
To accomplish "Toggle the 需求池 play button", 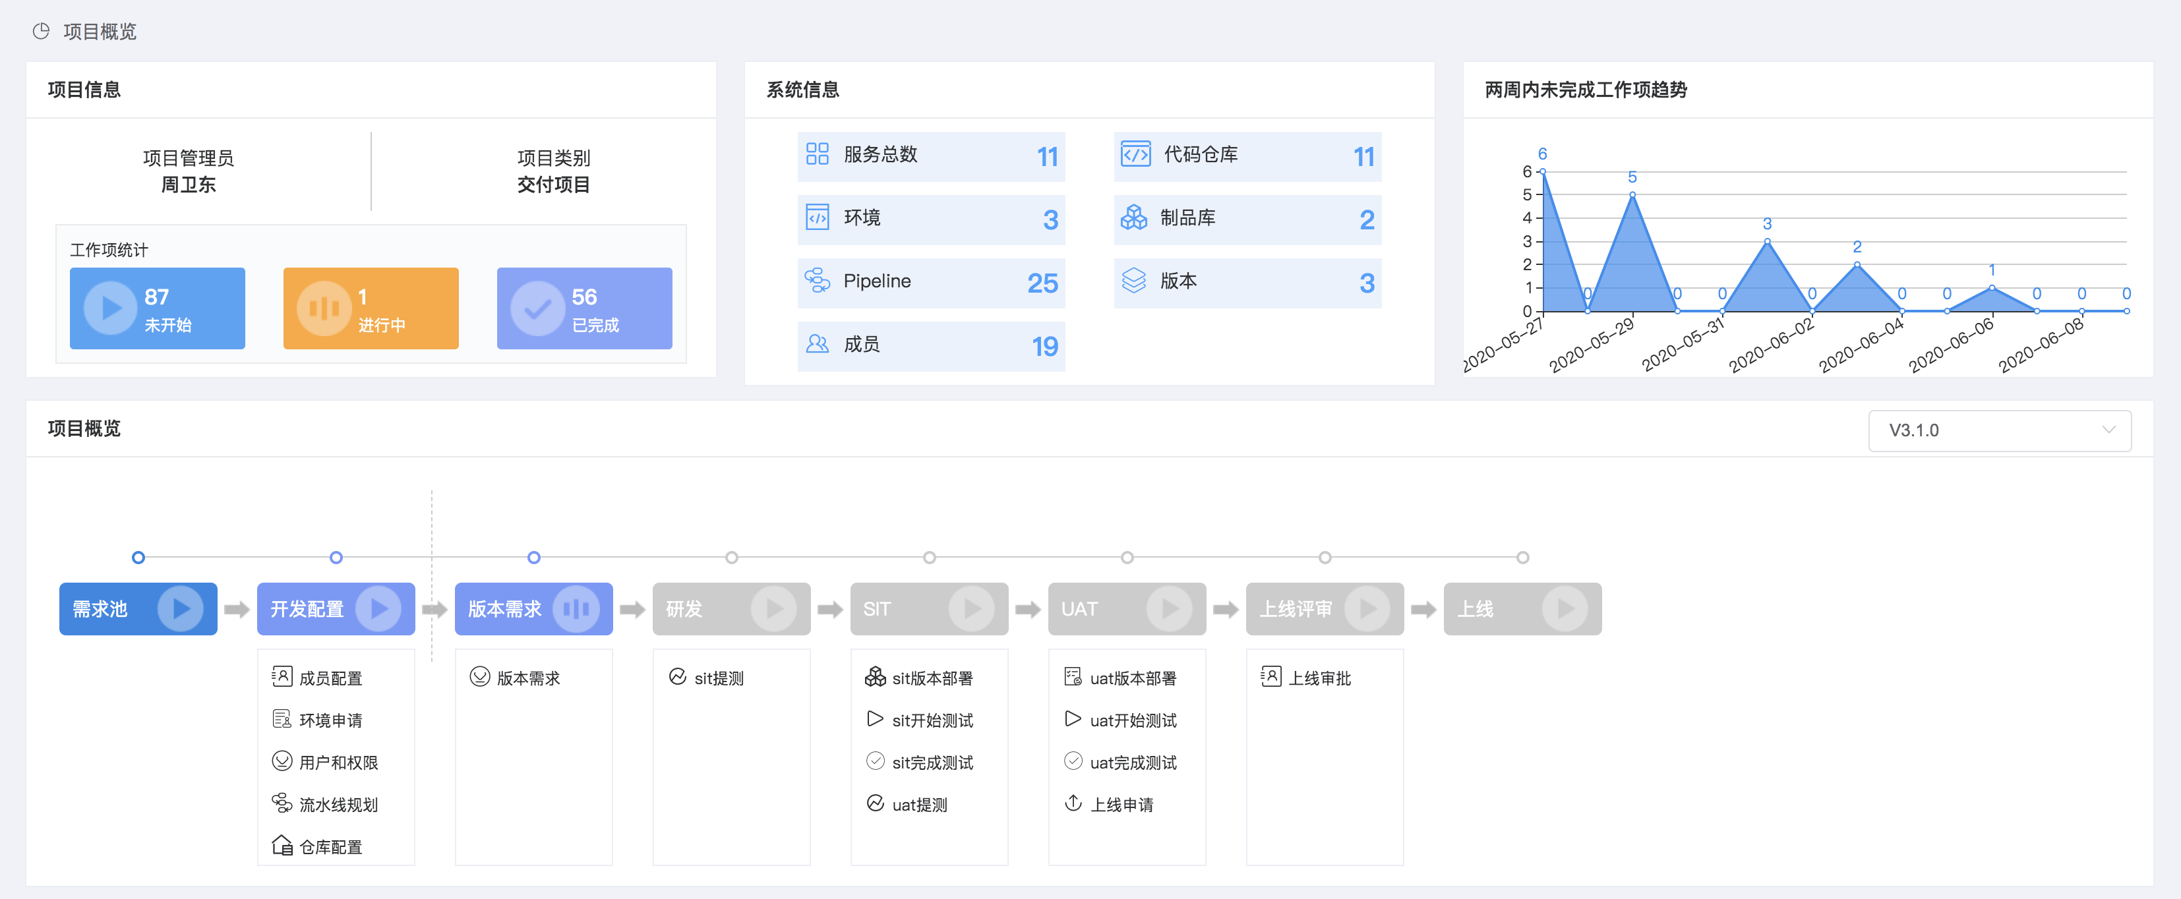I will [181, 608].
